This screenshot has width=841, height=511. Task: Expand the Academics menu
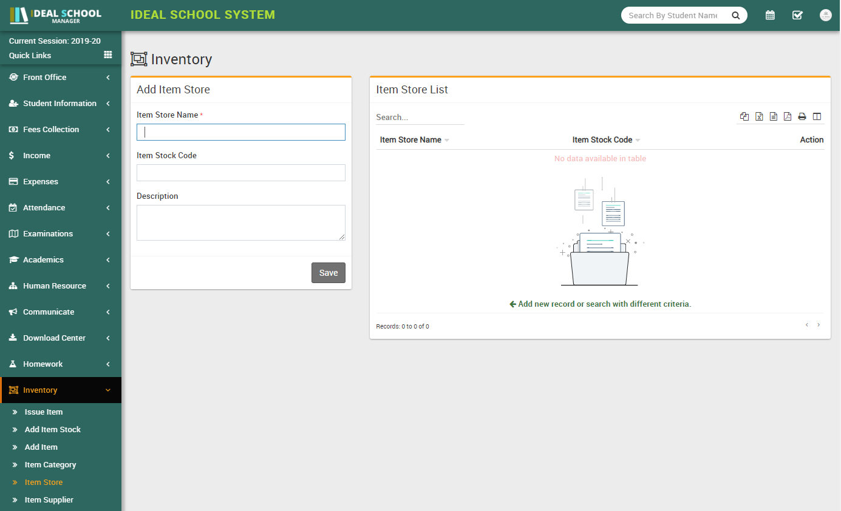tap(61, 259)
